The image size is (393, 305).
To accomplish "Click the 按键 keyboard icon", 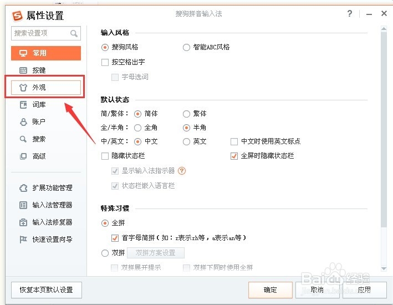I will tap(23, 70).
